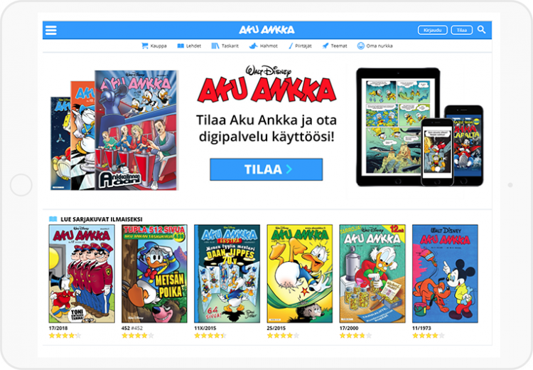The height and width of the screenshot is (370, 533).
Task: Click the large blue TILAA button
Action: (x=266, y=169)
